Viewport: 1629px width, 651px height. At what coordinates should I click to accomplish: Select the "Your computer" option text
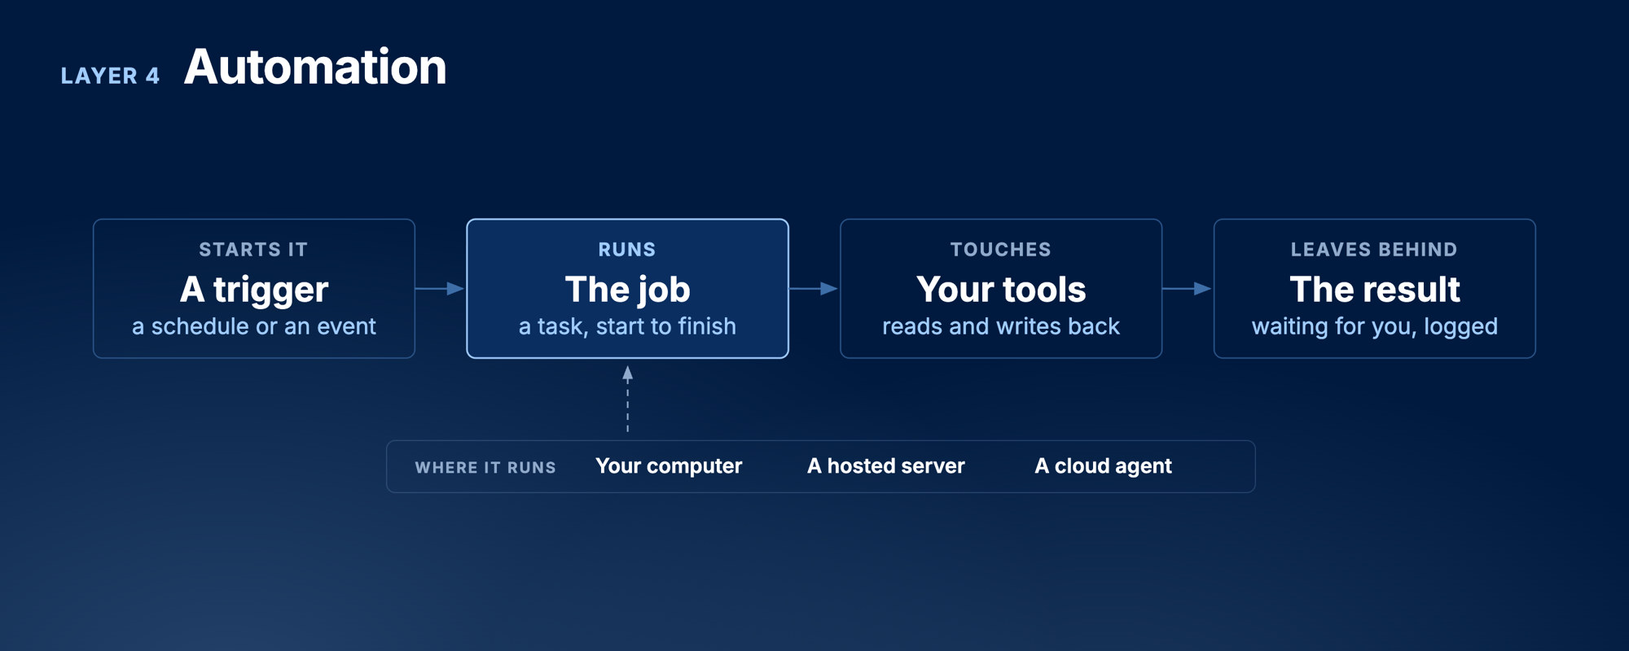click(669, 466)
